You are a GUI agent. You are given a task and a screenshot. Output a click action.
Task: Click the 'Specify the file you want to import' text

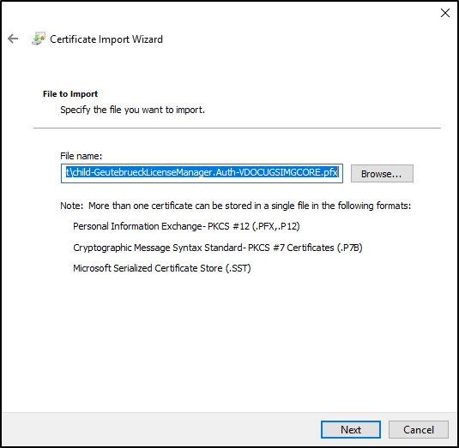click(133, 110)
